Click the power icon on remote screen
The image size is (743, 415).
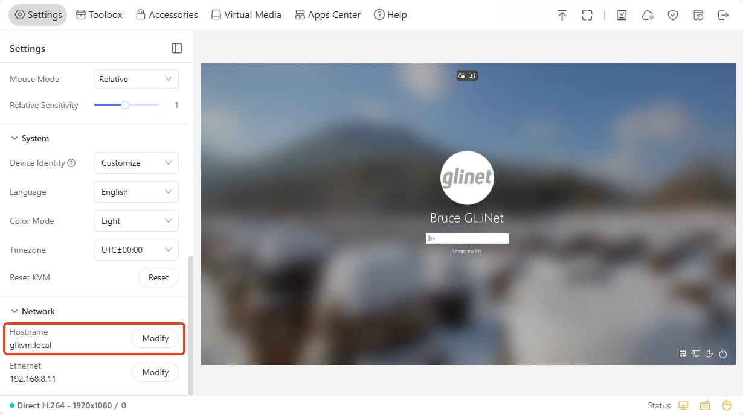(723, 354)
